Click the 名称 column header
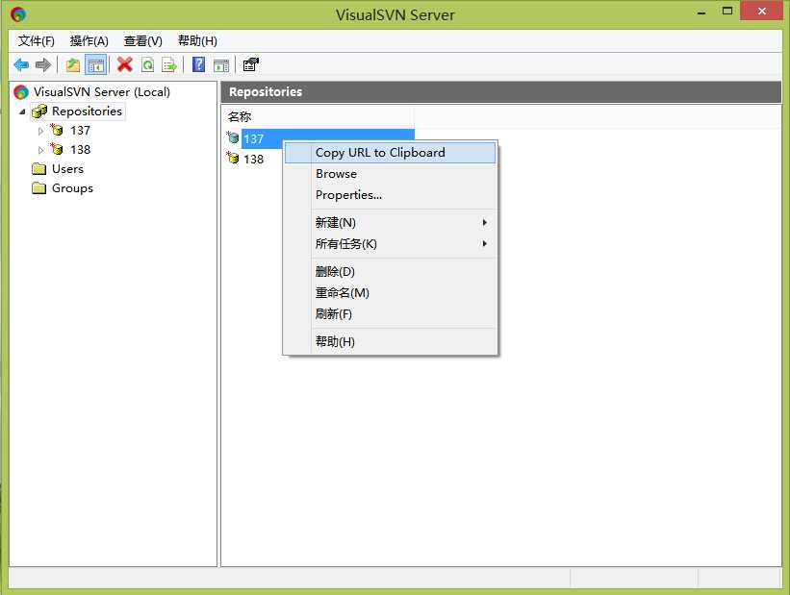This screenshot has height=595, width=790. (x=318, y=116)
